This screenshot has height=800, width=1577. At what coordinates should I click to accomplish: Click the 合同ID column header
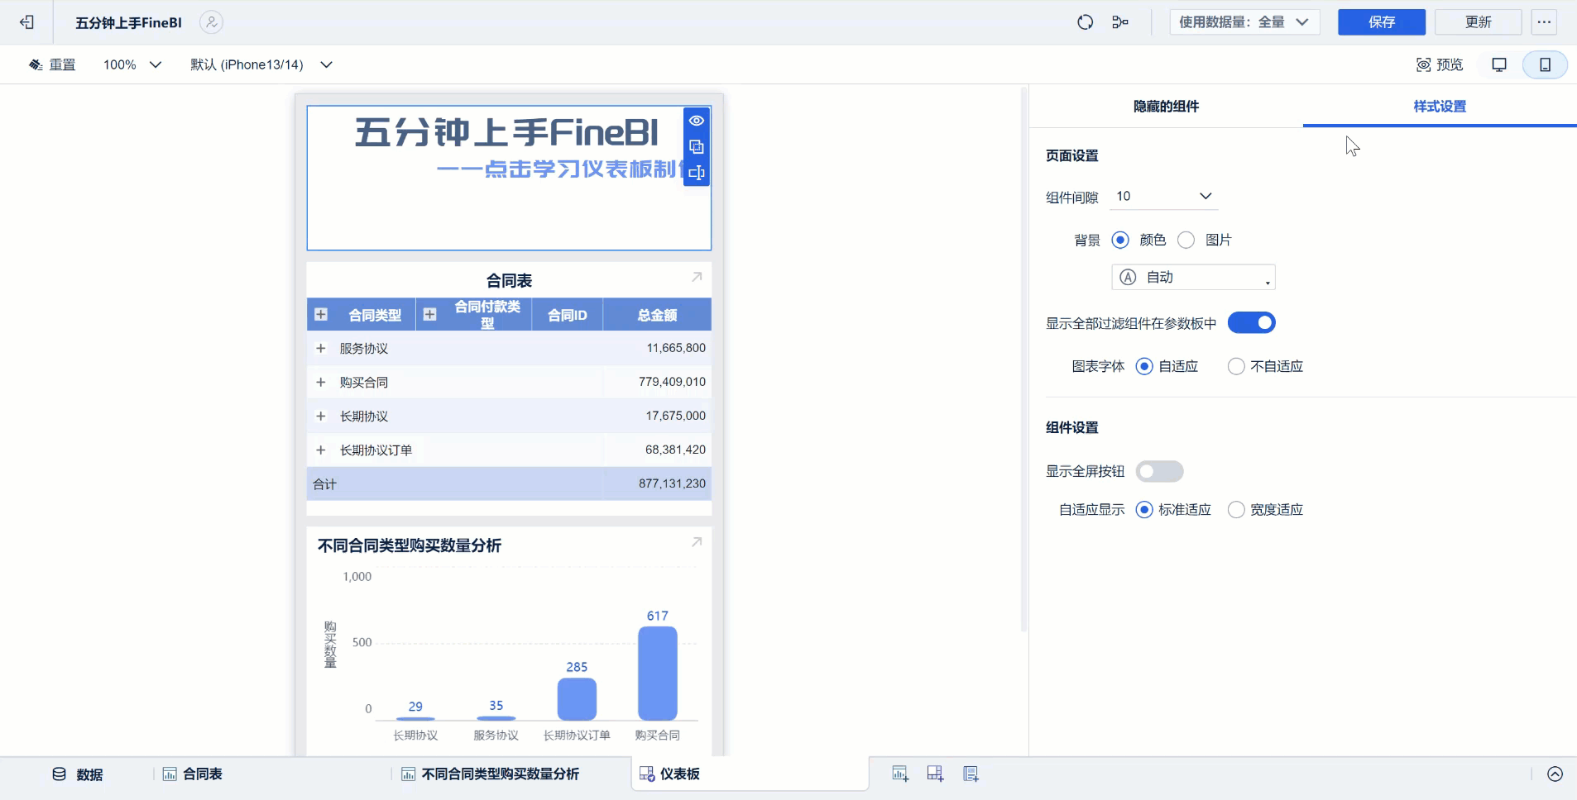(568, 315)
